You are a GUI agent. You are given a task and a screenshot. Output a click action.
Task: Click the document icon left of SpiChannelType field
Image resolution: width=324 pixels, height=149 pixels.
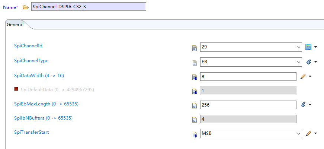[x=194, y=63]
